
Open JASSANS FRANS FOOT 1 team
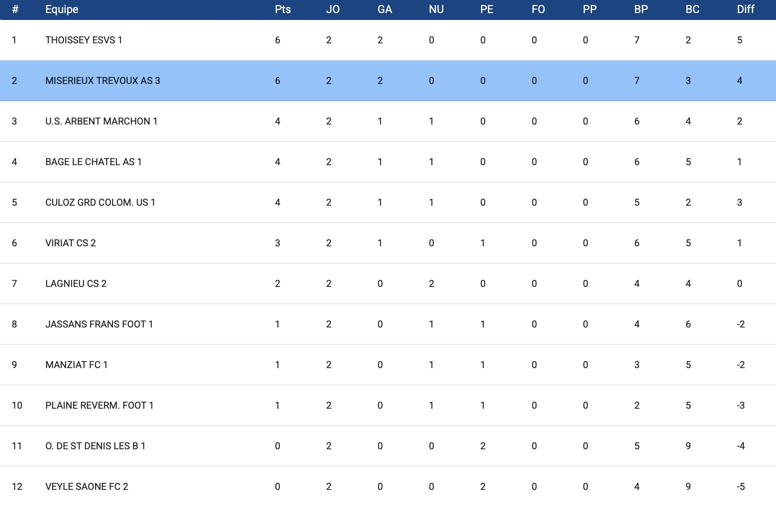click(x=99, y=324)
